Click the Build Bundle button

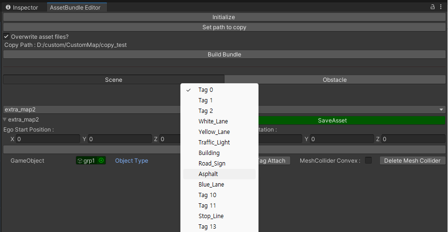(x=224, y=55)
